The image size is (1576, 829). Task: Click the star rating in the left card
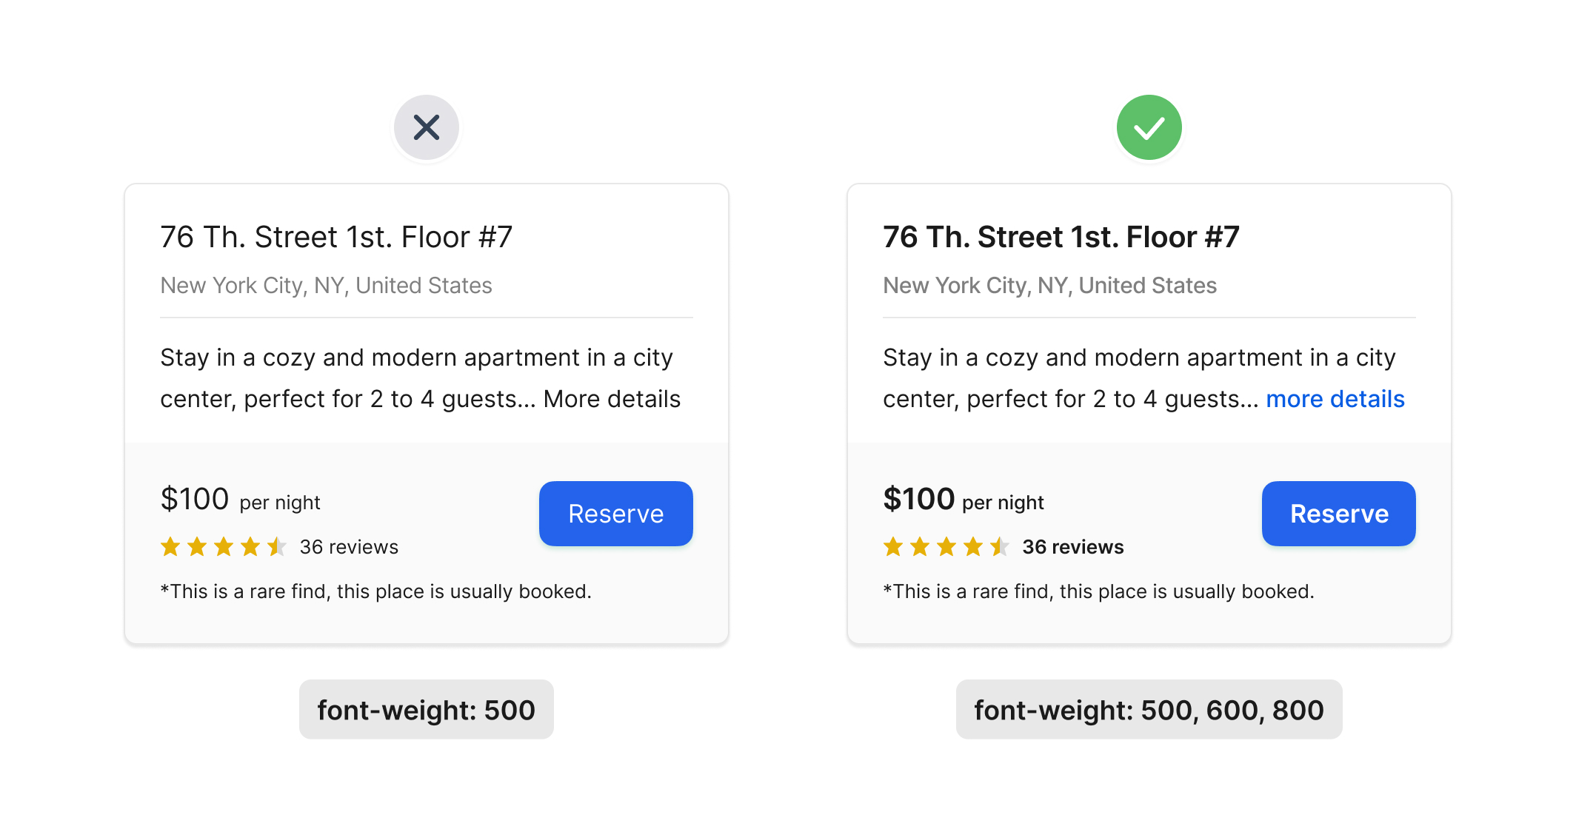pos(224,547)
